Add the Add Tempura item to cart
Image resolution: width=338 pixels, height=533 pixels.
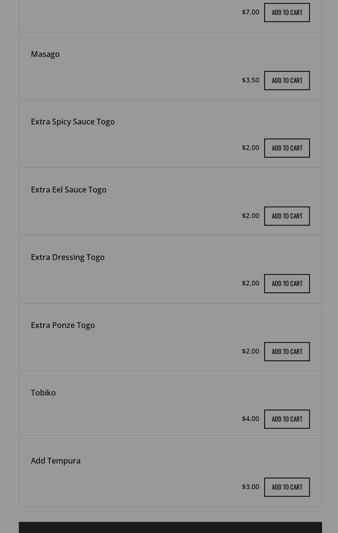point(287,487)
